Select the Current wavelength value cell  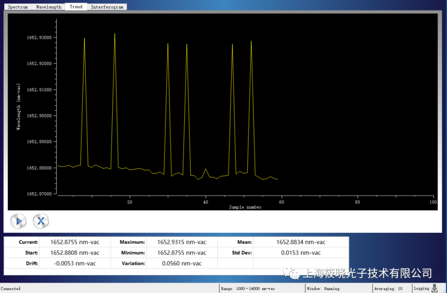tap(75, 242)
